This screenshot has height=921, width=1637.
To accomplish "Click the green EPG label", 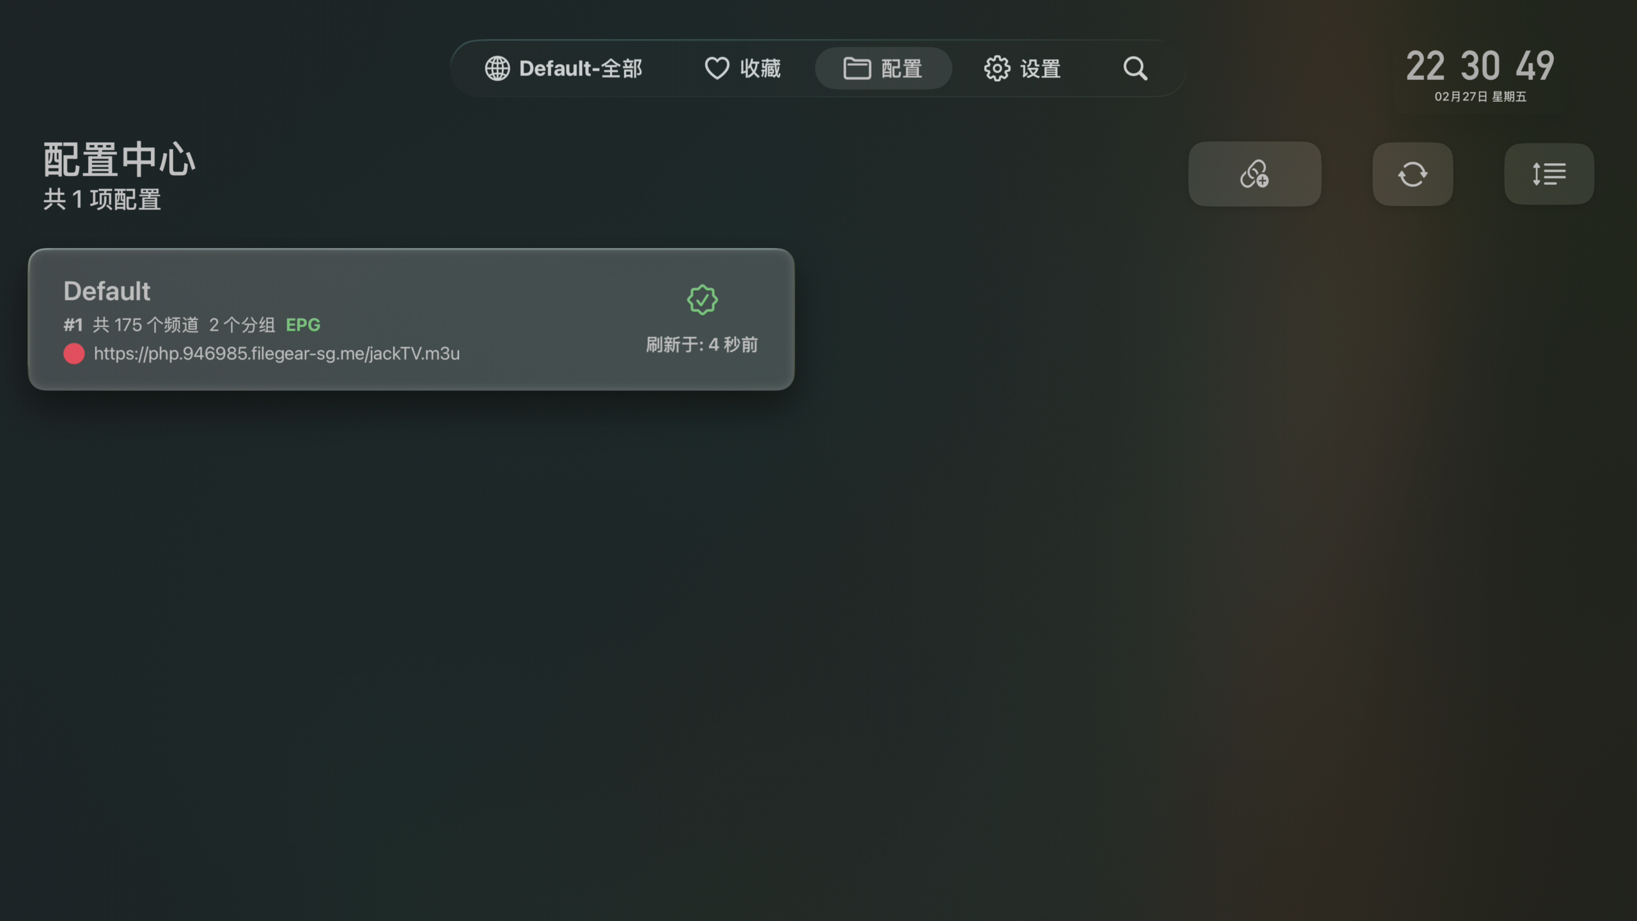I will pyautogui.click(x=303, y=325).
